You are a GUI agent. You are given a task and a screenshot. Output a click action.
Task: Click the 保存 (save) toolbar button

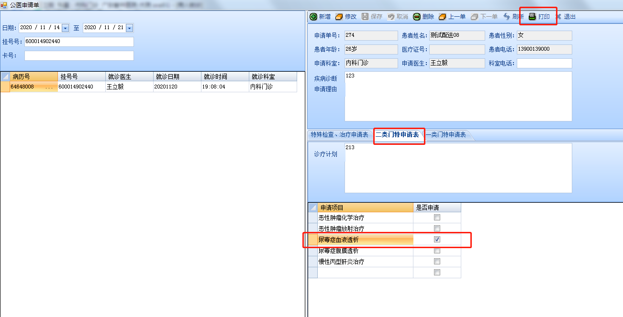[372, 17]
